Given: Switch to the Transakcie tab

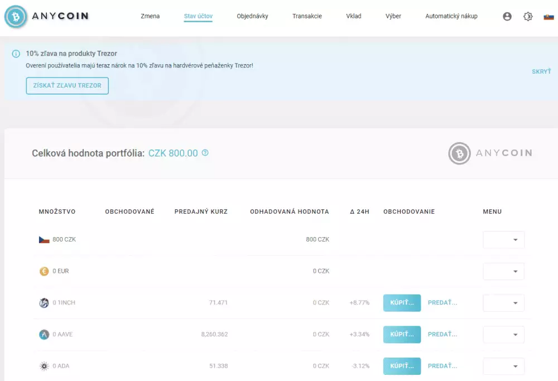Looking at the screenshot, I should 307,16.
